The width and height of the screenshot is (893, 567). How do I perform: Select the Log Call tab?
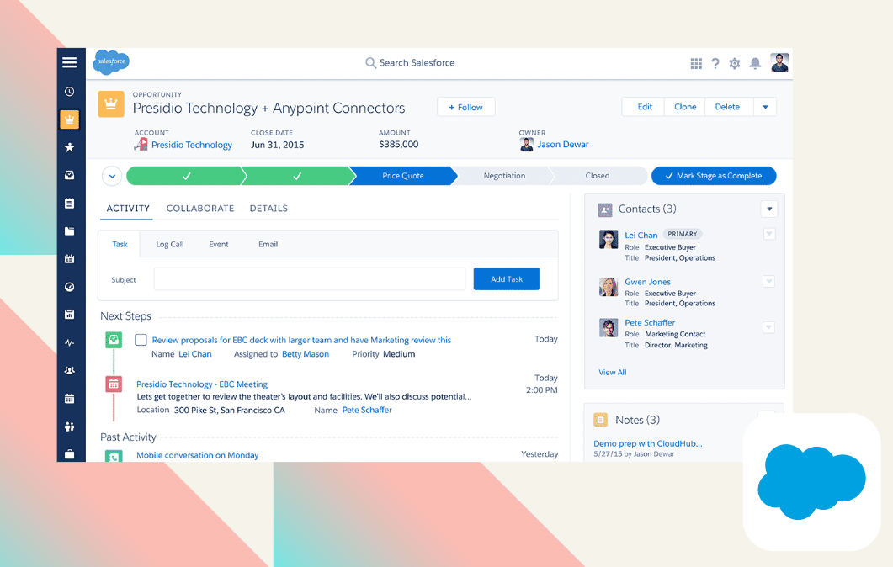(x=169, y=245)
